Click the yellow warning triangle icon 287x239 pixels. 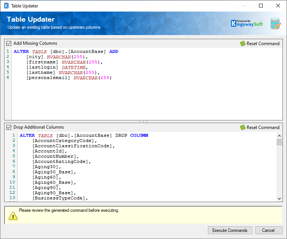pyautogui.click(x=13, y=216)
